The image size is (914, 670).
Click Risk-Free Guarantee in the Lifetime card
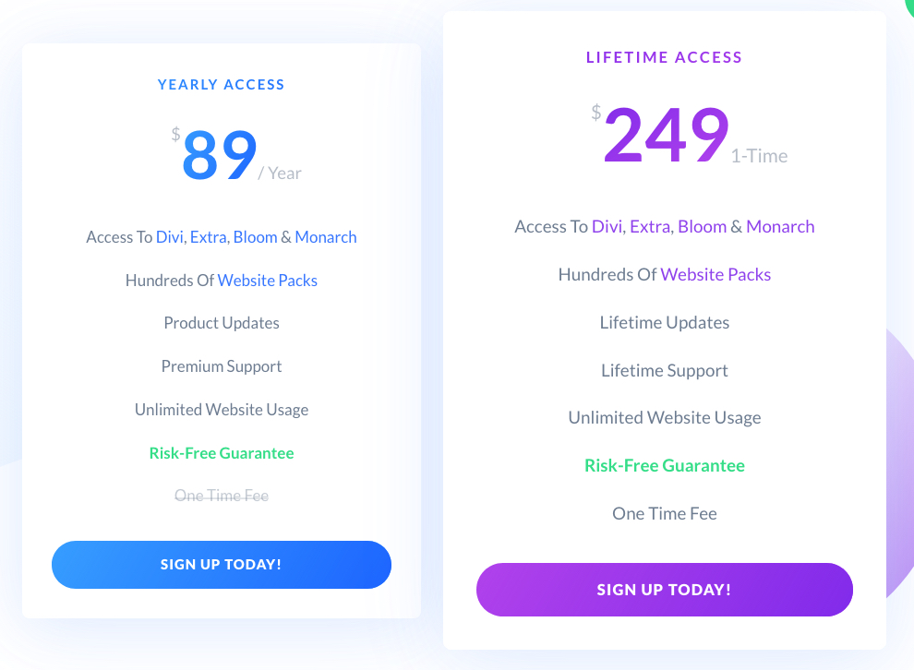click(665, 466)
